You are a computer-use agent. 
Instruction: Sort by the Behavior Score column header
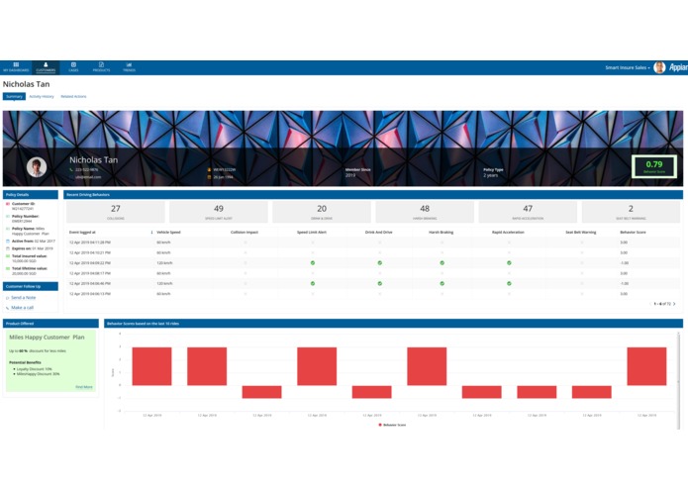pos(633,233)
